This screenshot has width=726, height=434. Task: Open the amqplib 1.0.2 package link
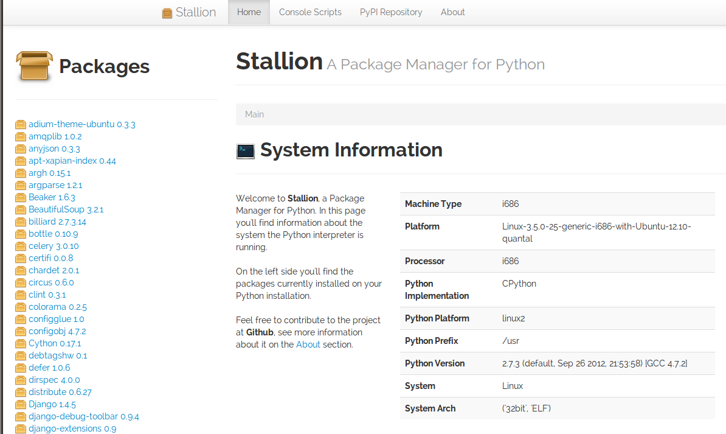tap(55, 136)
